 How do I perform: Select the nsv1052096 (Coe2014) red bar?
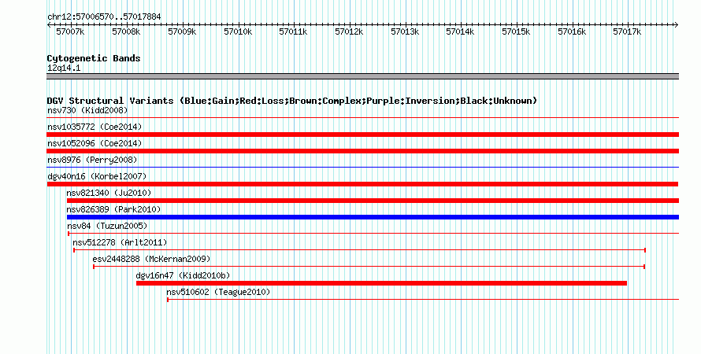click(x=362, y=151)
